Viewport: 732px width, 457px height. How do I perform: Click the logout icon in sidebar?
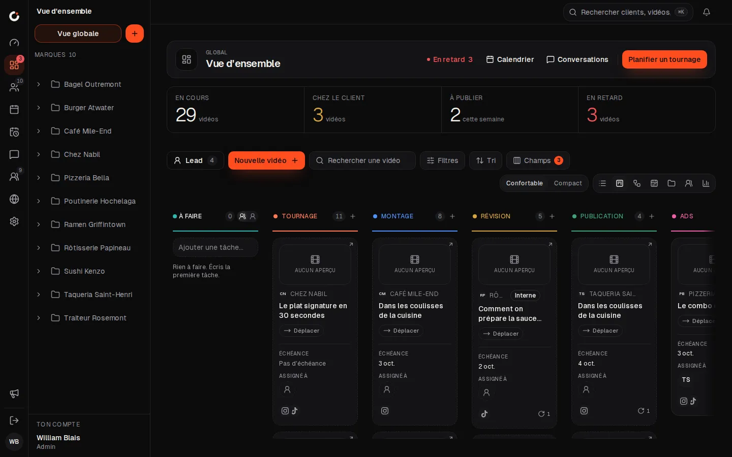point(14,420)
